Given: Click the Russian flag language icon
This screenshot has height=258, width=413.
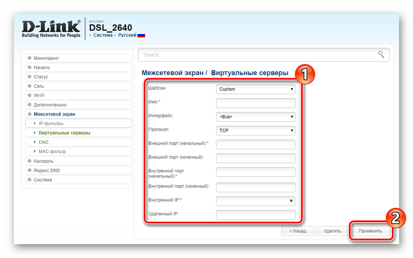Looking at the screenshot, I should pyautogui.click(x=141, y=35).
